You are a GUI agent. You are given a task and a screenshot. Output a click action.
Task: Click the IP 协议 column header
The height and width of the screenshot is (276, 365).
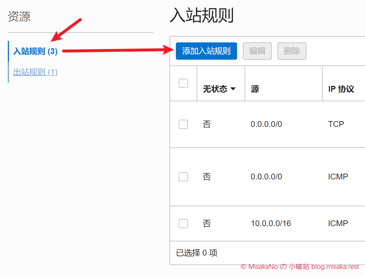pyautogui.click(x=341, y=89)
